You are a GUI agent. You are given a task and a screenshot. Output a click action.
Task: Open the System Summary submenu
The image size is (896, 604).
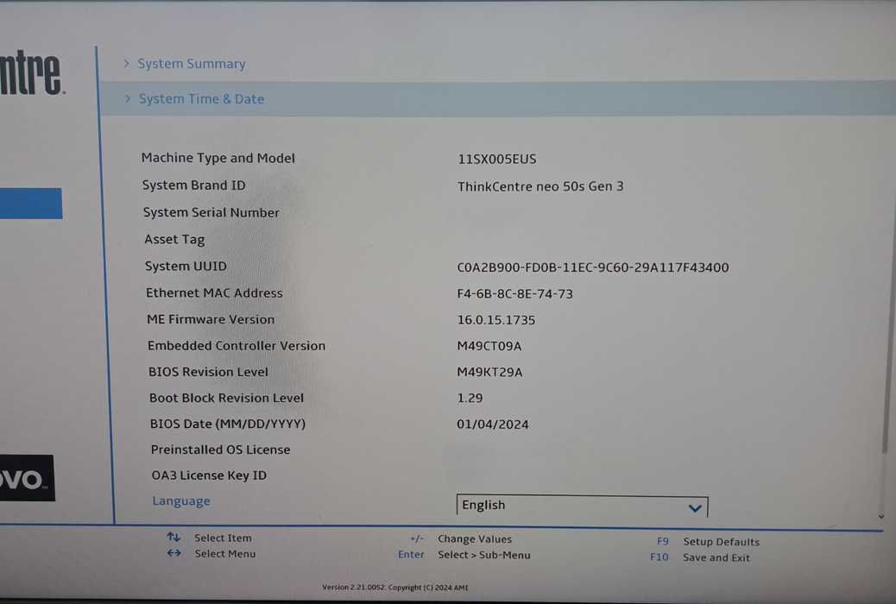coord(192,64)
